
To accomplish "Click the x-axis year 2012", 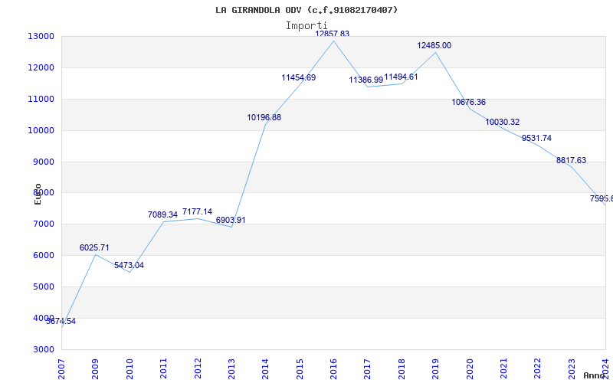I will [x=198, y=368].
